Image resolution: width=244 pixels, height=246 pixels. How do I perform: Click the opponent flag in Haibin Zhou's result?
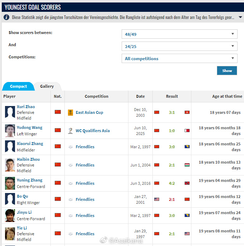187,165
